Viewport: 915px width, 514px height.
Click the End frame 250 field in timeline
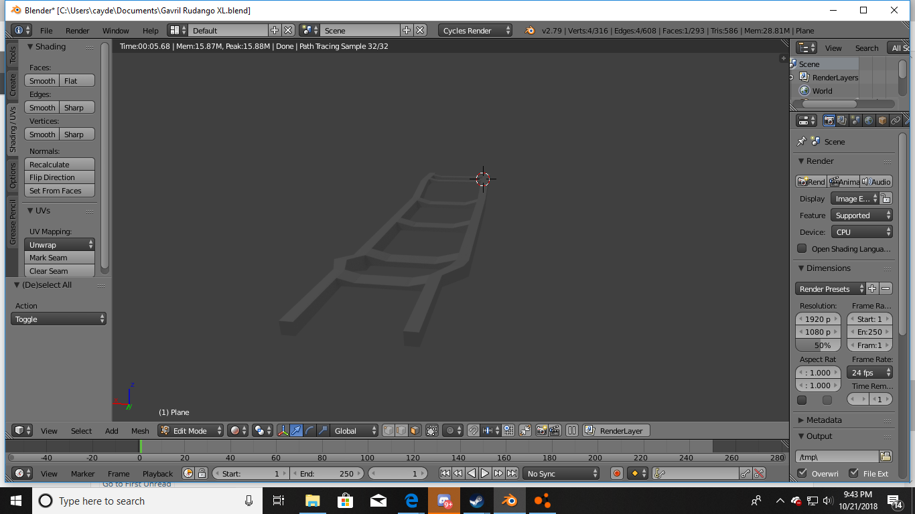[x=327, y=473]
